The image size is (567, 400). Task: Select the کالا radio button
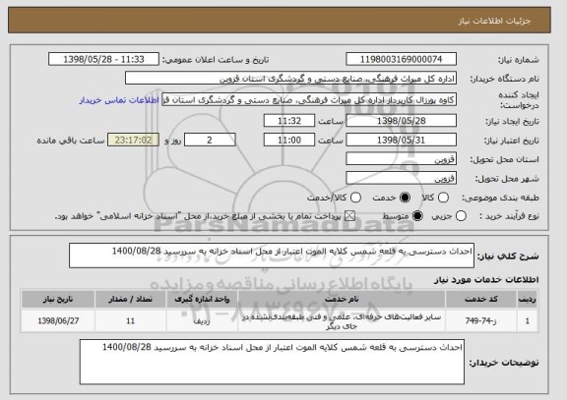pyautogui.click(x=443, y=198)
